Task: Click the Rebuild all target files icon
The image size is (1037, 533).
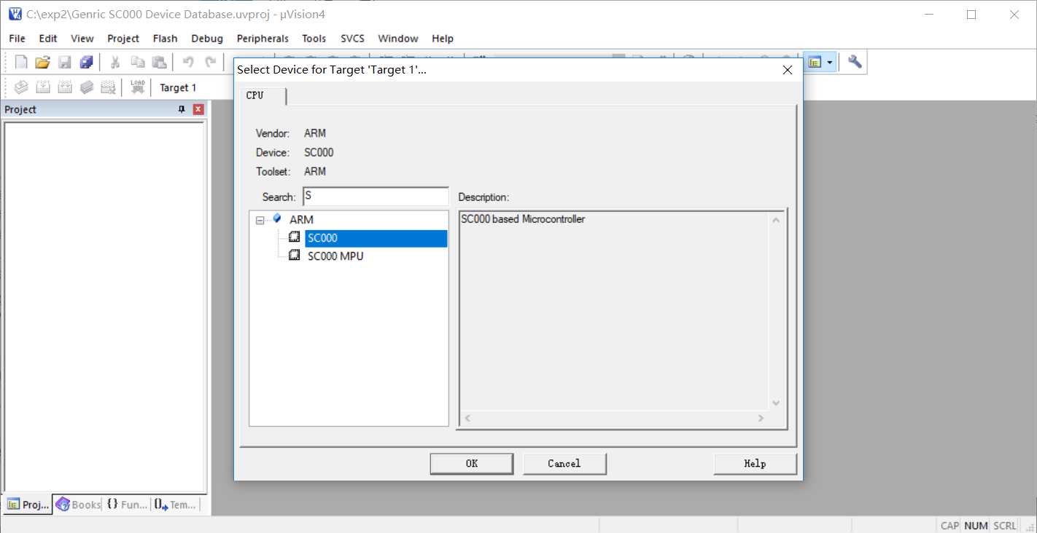Action: pos(65,87)
